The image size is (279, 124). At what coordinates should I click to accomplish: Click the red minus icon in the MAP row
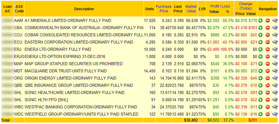tap(268, 64)
